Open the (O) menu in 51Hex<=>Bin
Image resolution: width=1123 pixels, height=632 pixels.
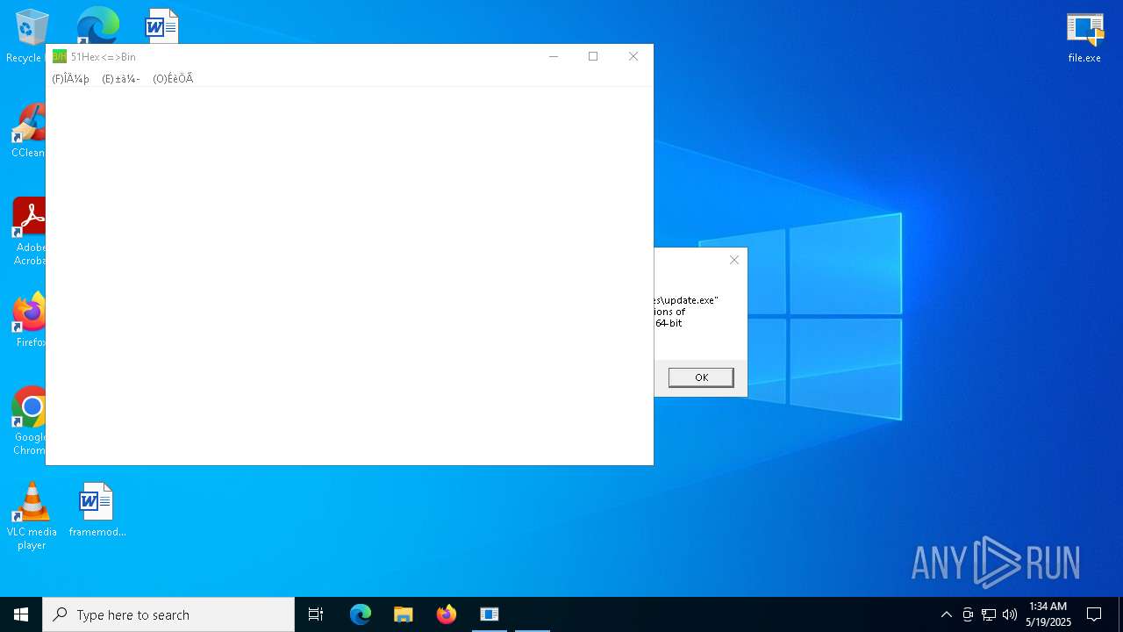coord(173,79)
